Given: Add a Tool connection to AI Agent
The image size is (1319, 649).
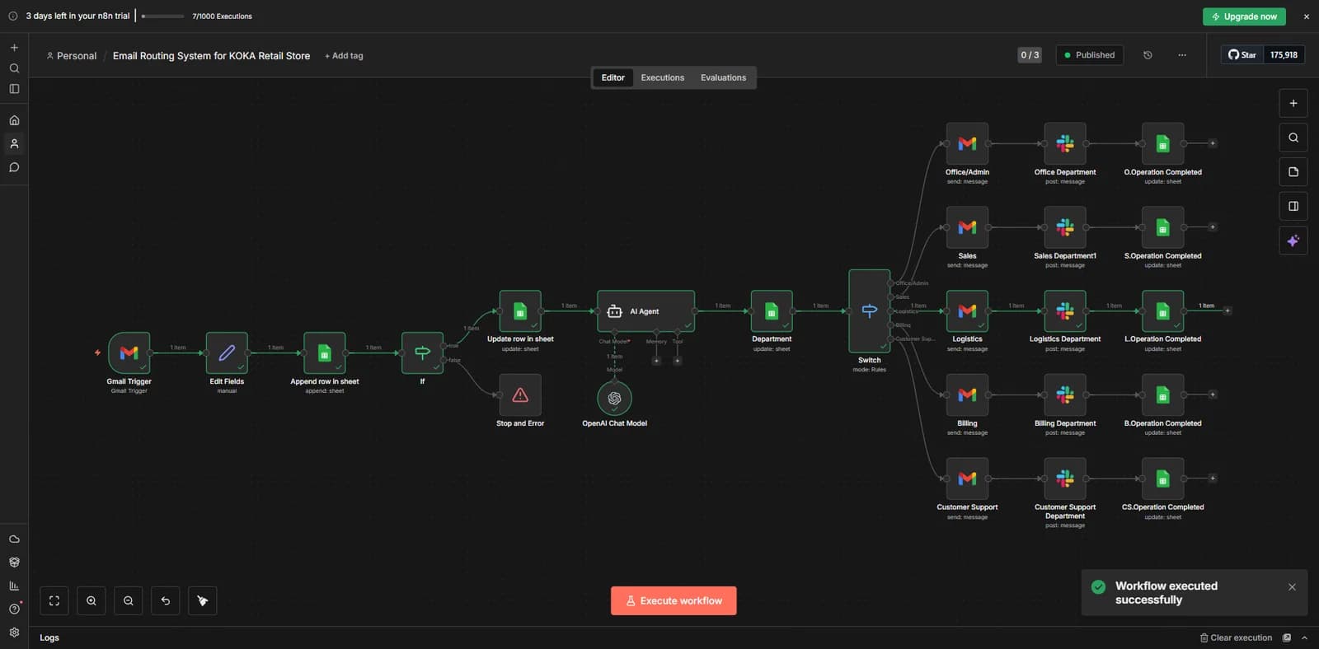Looking at the screenshot, I should (x=678, y=360).
